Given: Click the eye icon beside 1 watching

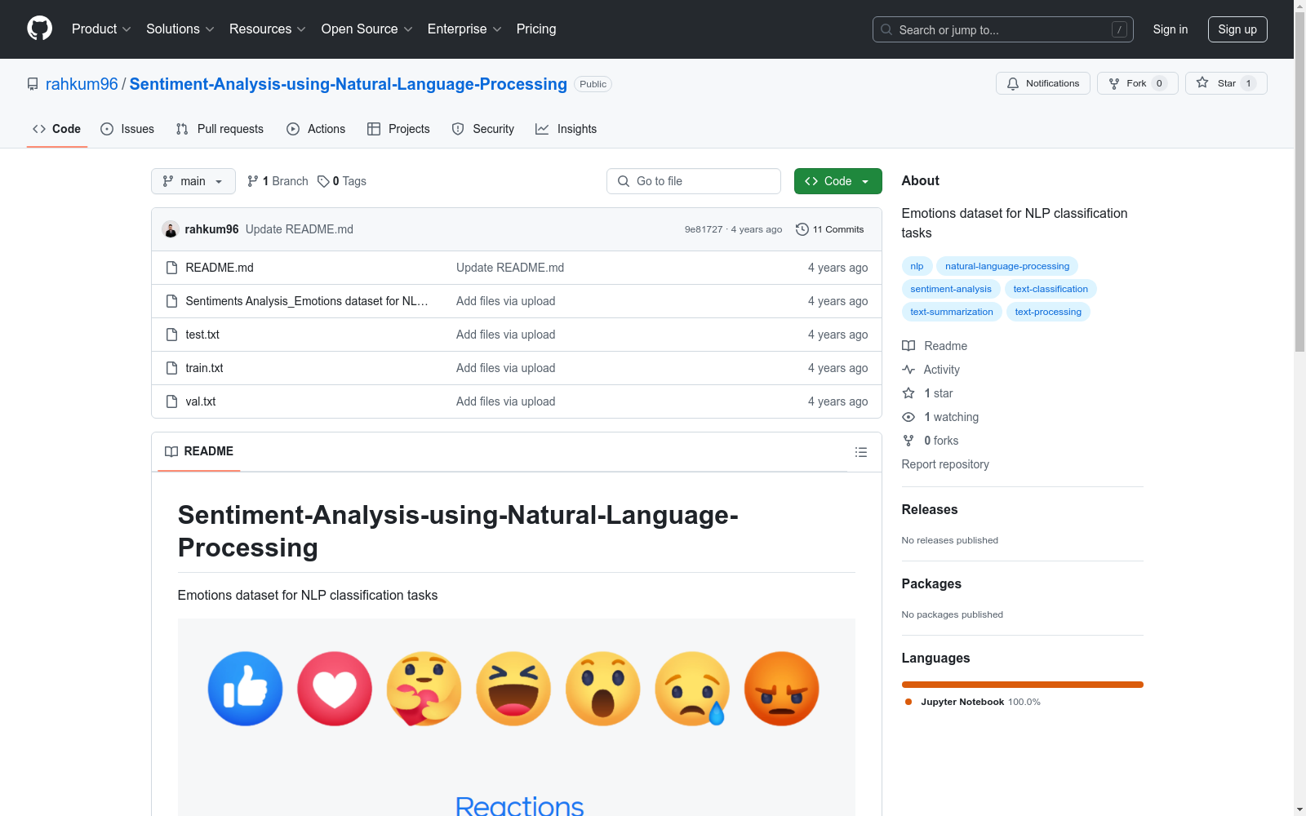Looking at the screenshot, I should (908, 417).
